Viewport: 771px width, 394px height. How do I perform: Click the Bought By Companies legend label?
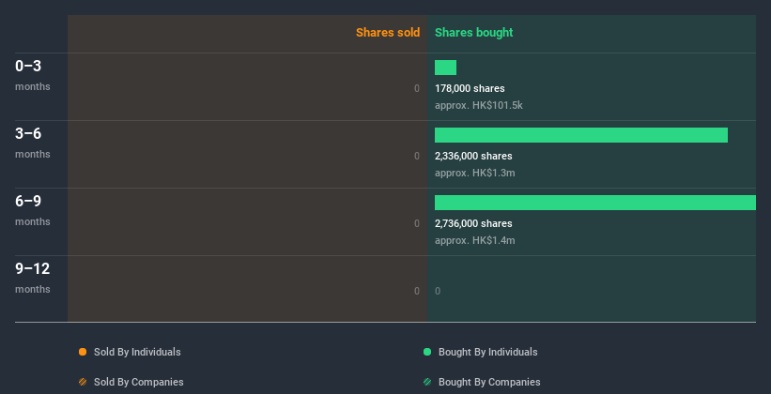(x=489, y=382)
